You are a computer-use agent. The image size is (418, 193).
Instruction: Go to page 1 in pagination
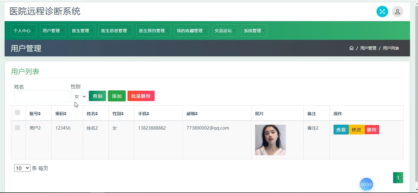click(x=398, y=178)
